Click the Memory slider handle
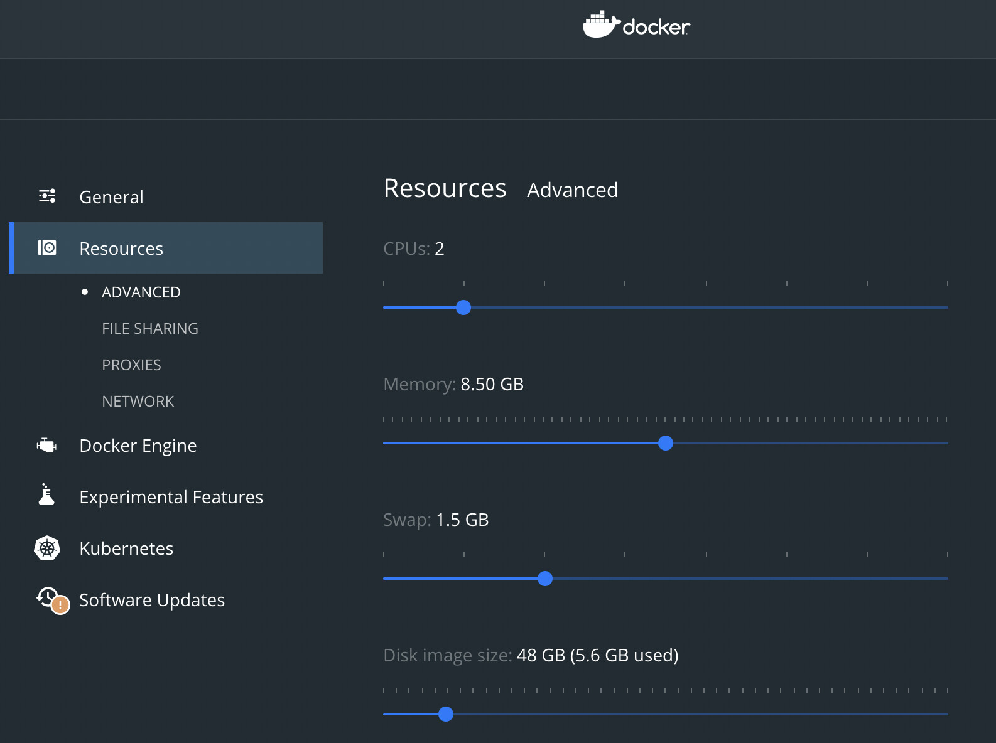 pyautogui.click(x=666, y=443)
